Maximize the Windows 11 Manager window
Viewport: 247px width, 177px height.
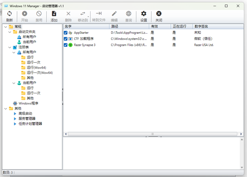226,6
